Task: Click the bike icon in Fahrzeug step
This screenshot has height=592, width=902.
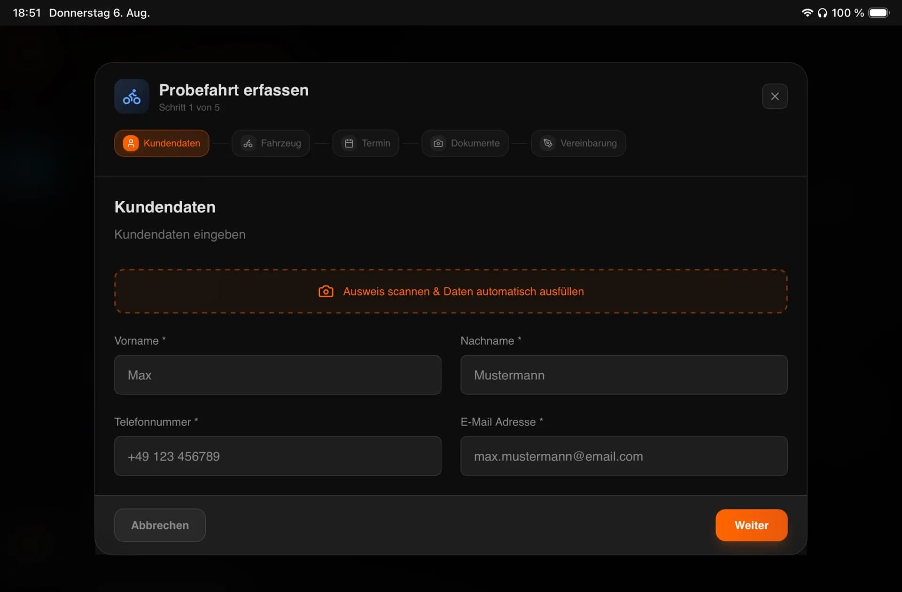Action: click(248, 143)
